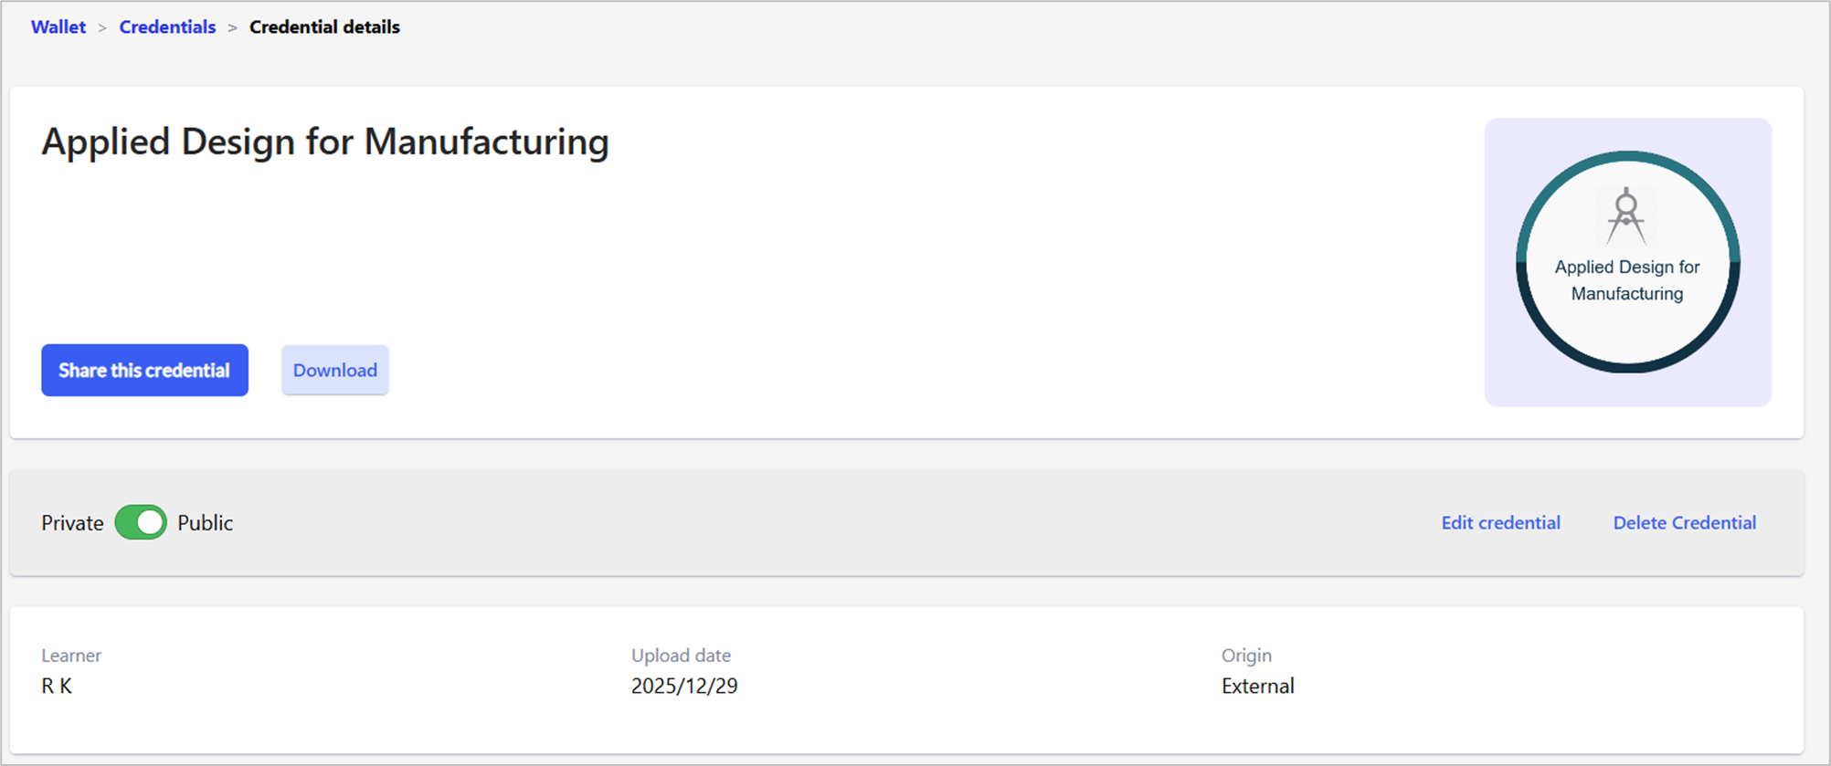This screenshot has height=766, width=1831.
Task: Click the upload date value 2025/12/29
Action: [x=684, y=687]
